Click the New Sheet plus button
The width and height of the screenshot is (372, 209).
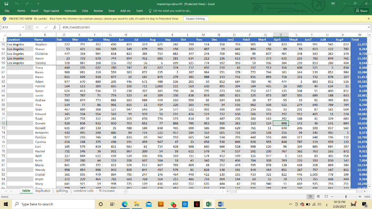coord(125,191)
